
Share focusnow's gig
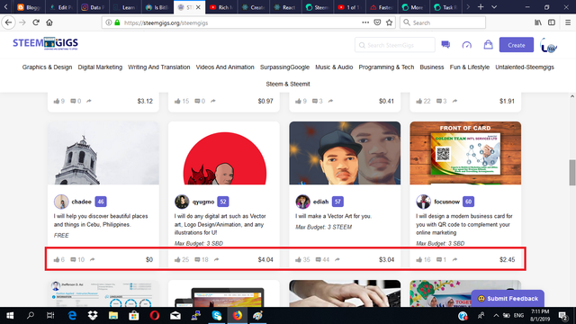(454, 259)
